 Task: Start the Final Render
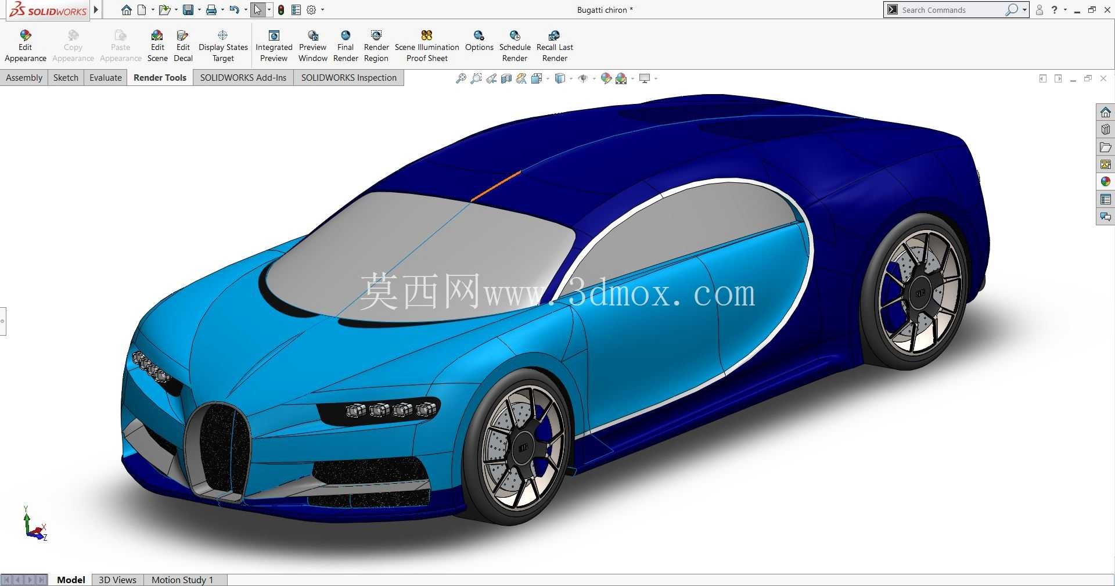tap(346, 46)
